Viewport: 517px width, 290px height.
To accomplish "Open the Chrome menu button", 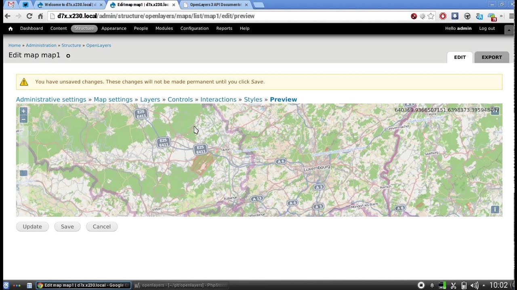I will point(511,16).
